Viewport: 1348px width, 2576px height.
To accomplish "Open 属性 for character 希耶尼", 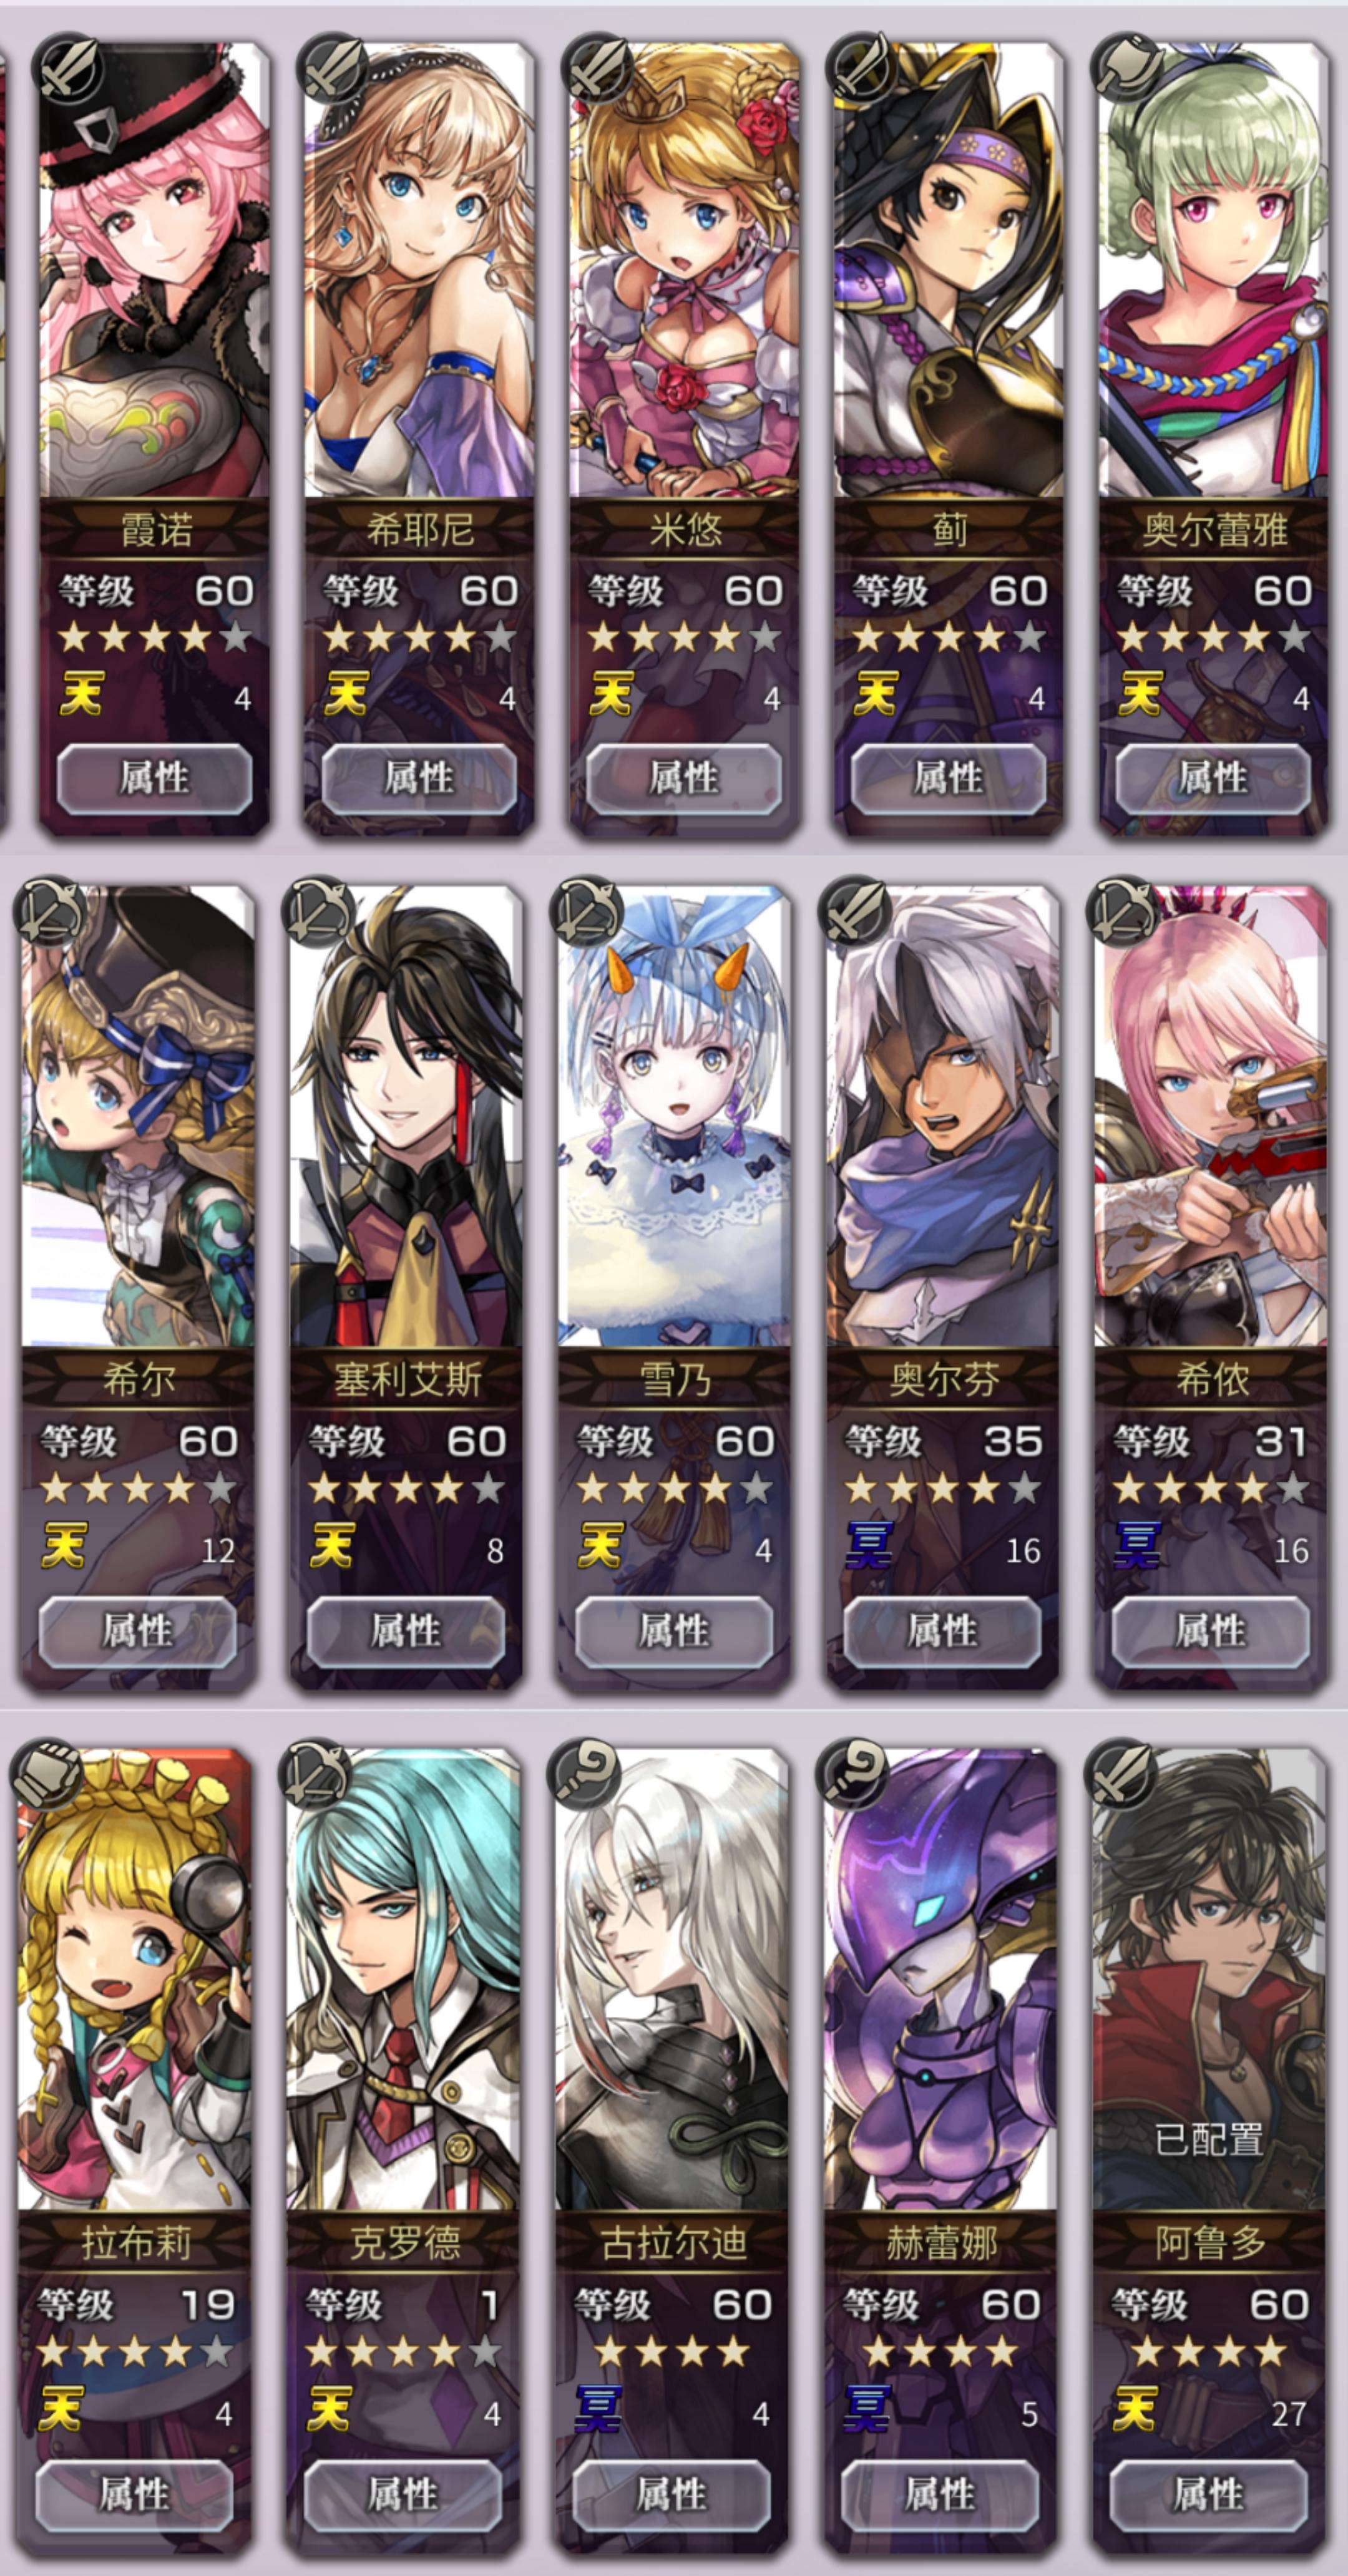I will click(419, 778).
